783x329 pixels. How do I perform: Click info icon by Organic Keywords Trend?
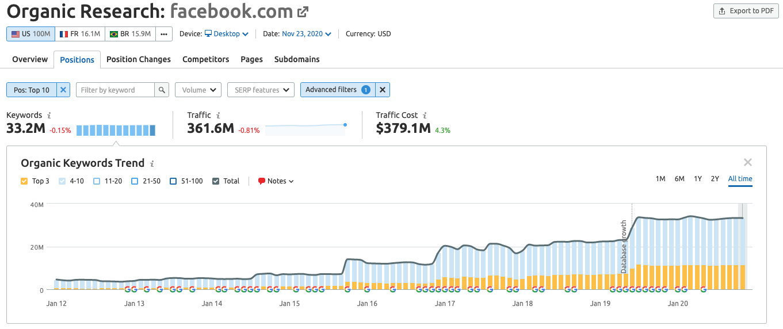(152, 164)
